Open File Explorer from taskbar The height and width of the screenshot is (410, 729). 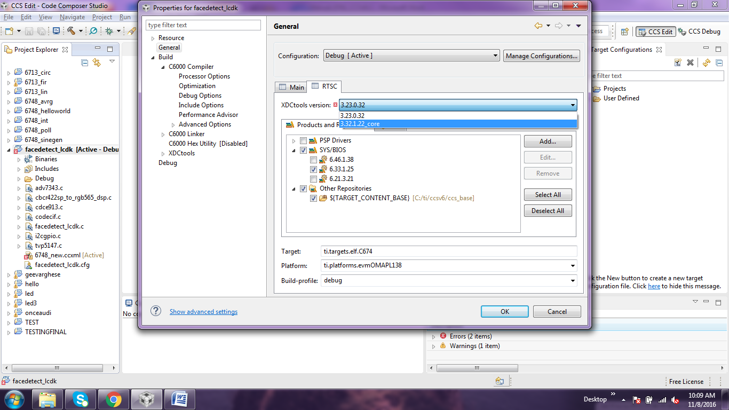tap(47, 399)
